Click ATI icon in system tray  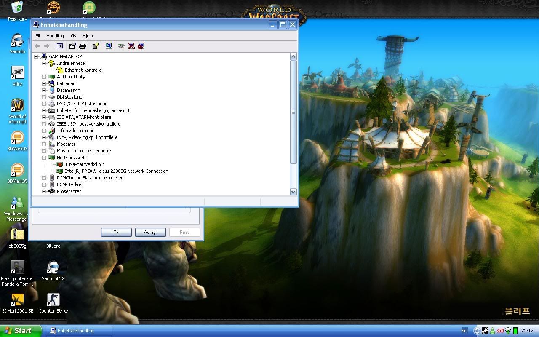tap(500, 331)
